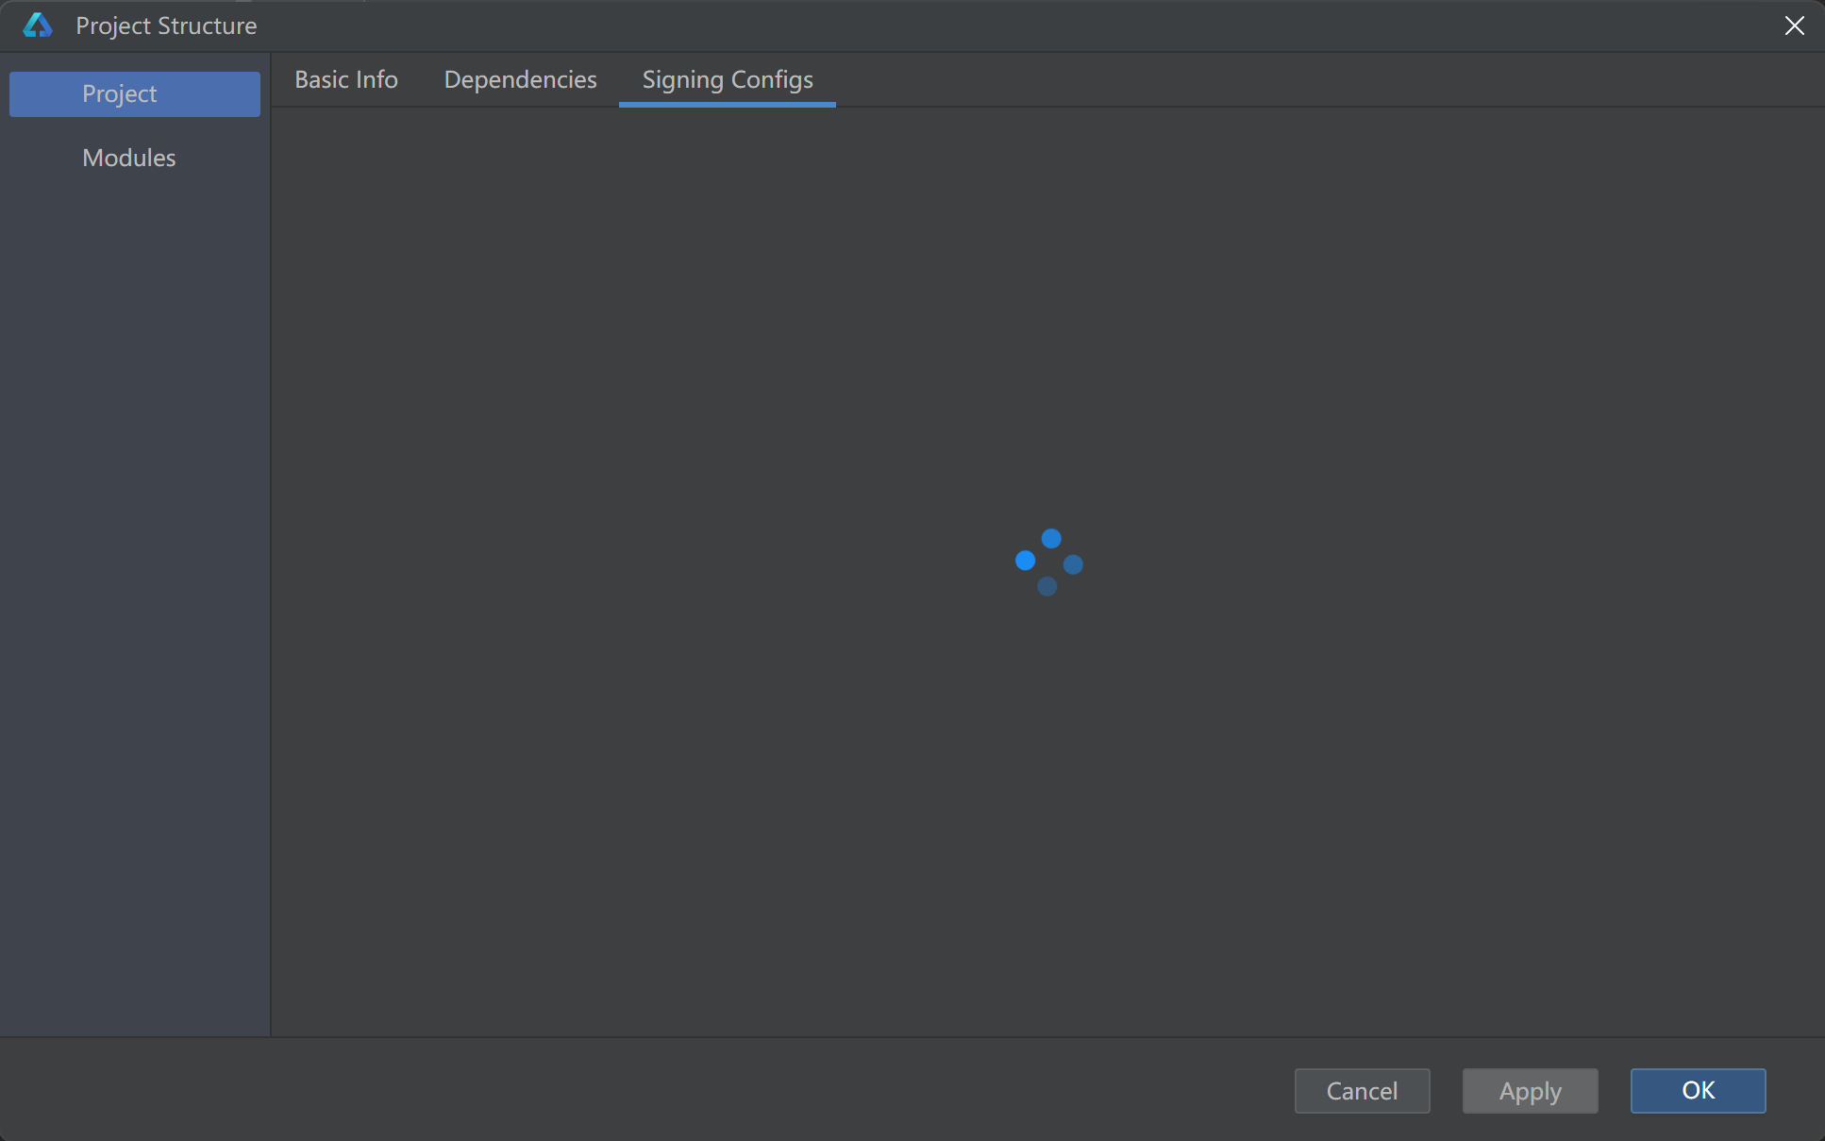Click the loading spinner in the center
This screenshot has width=1825, height=1141.
[x=1048, y=562]
